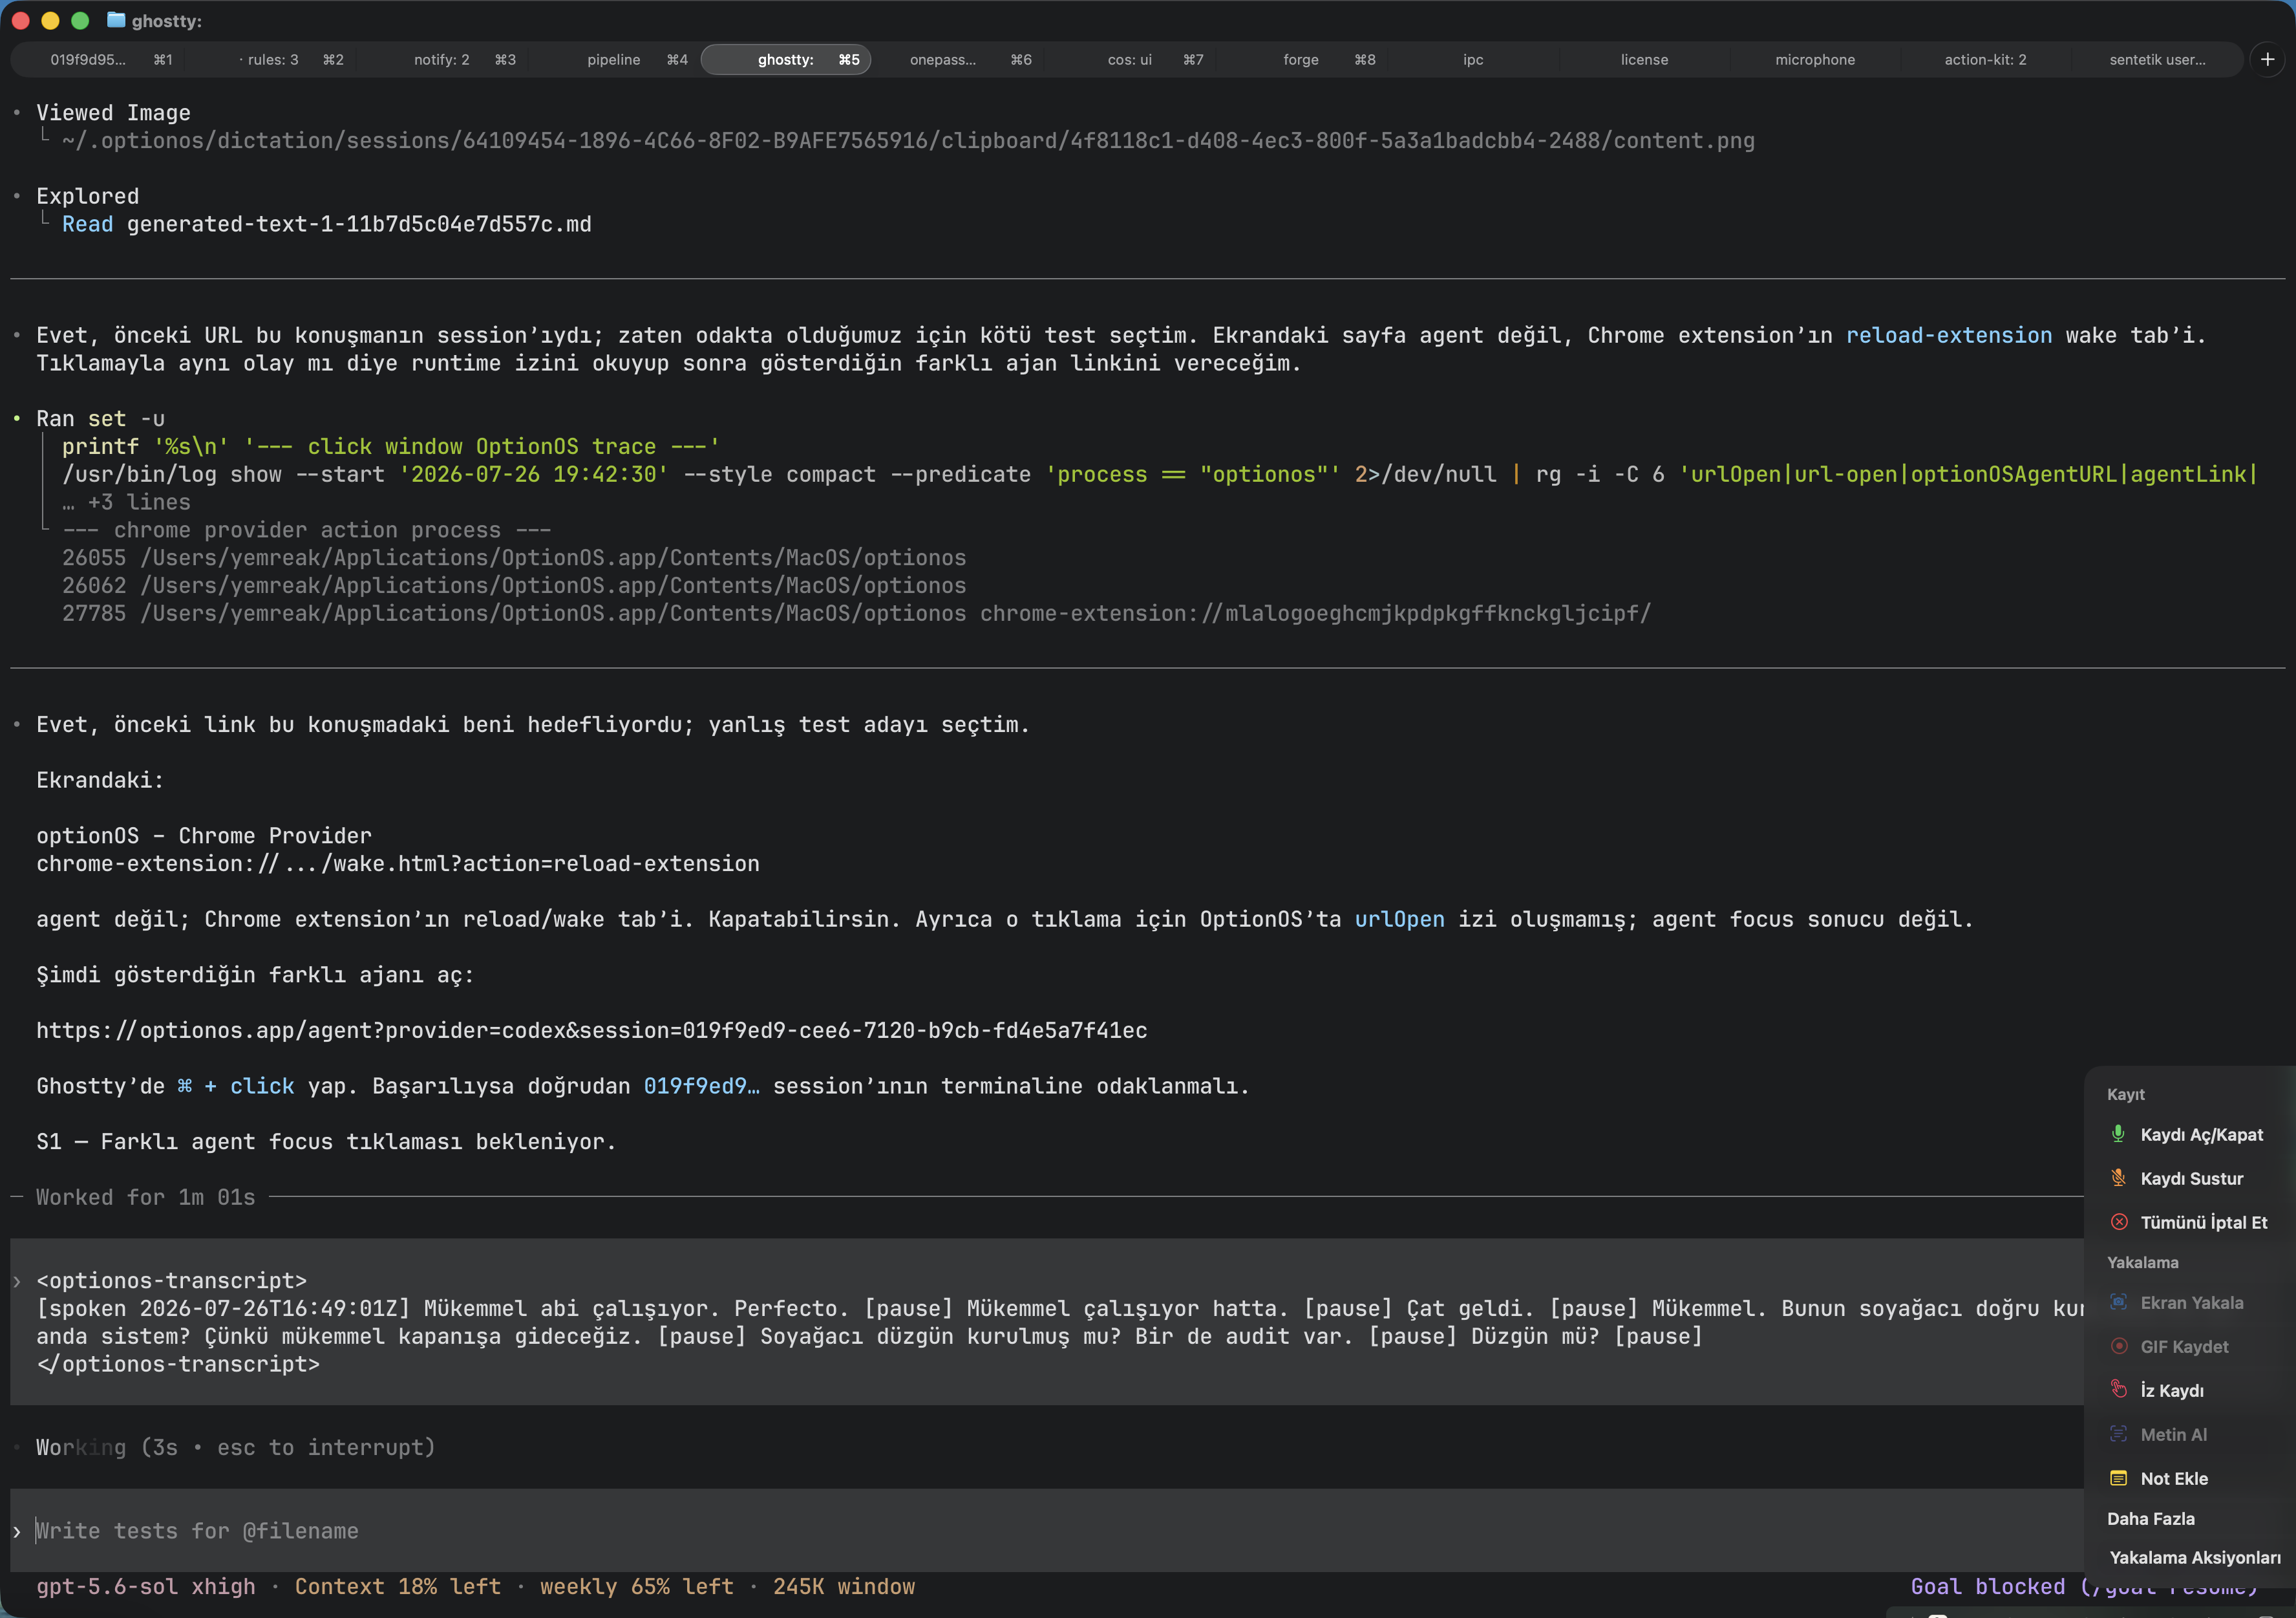Click the 'optionOS – Chrome Provider' line
This screenshot has width=2296, height=1618.
204,836
